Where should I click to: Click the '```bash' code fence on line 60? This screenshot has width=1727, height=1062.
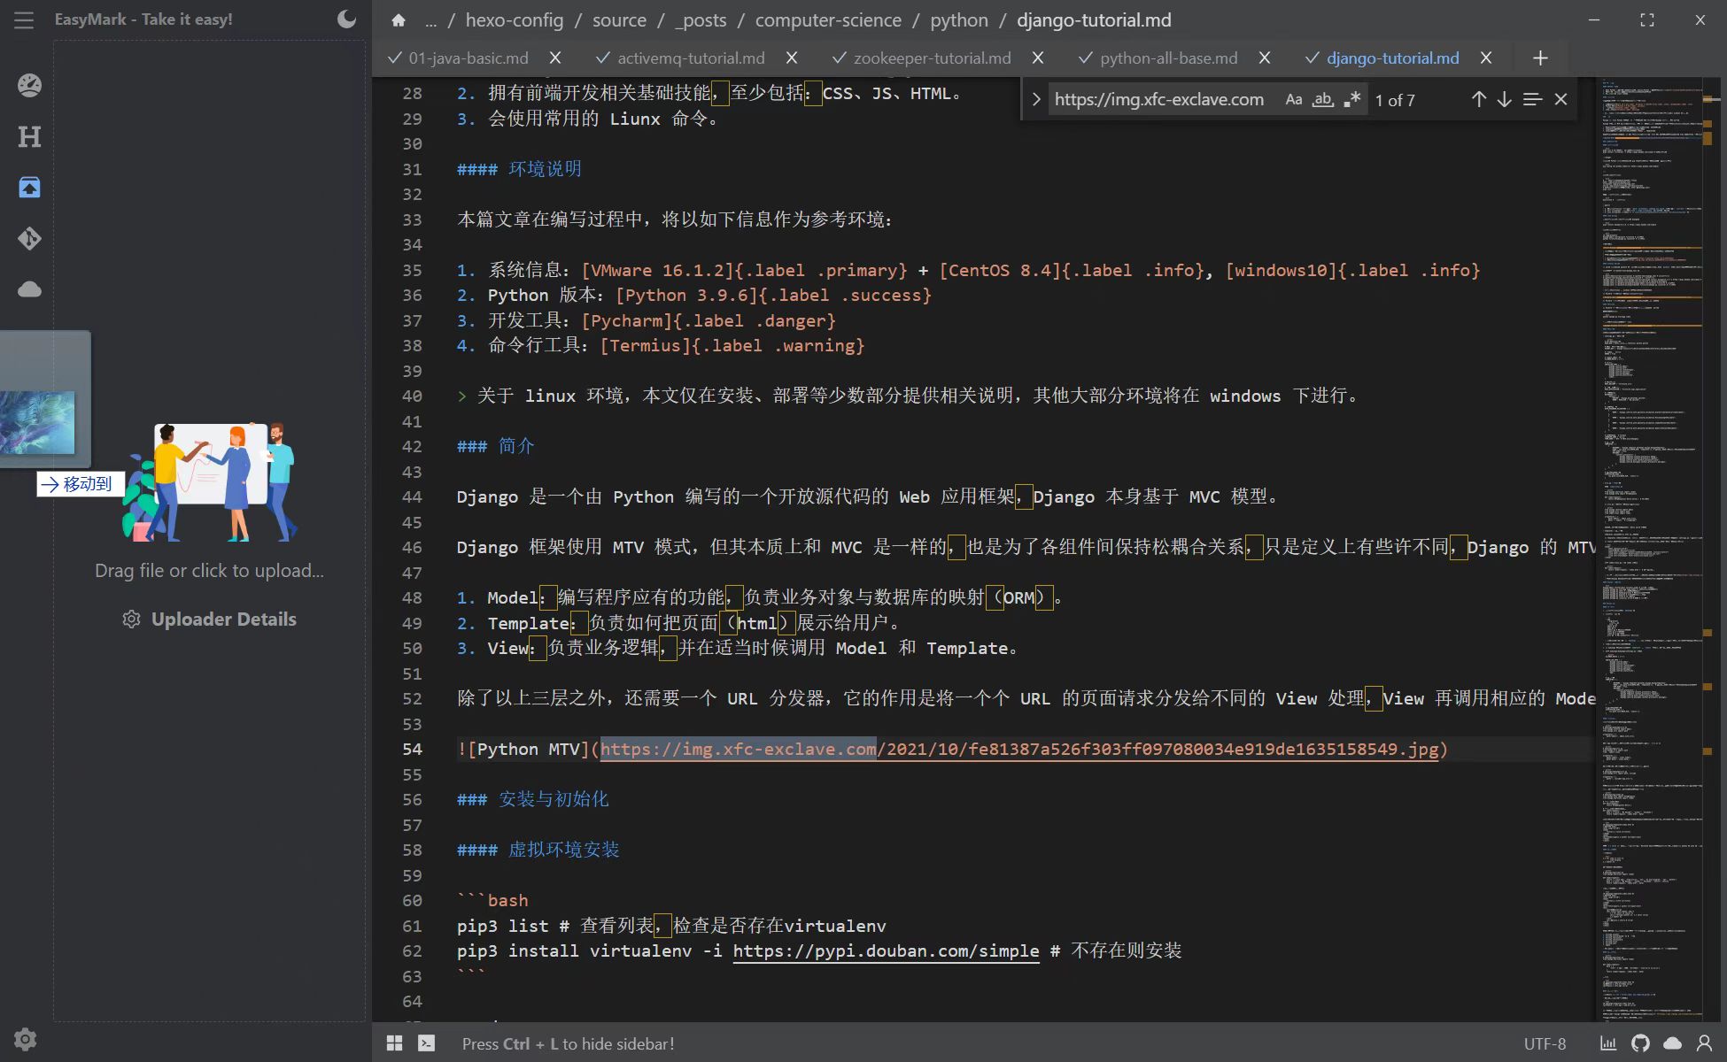point(492,900)
